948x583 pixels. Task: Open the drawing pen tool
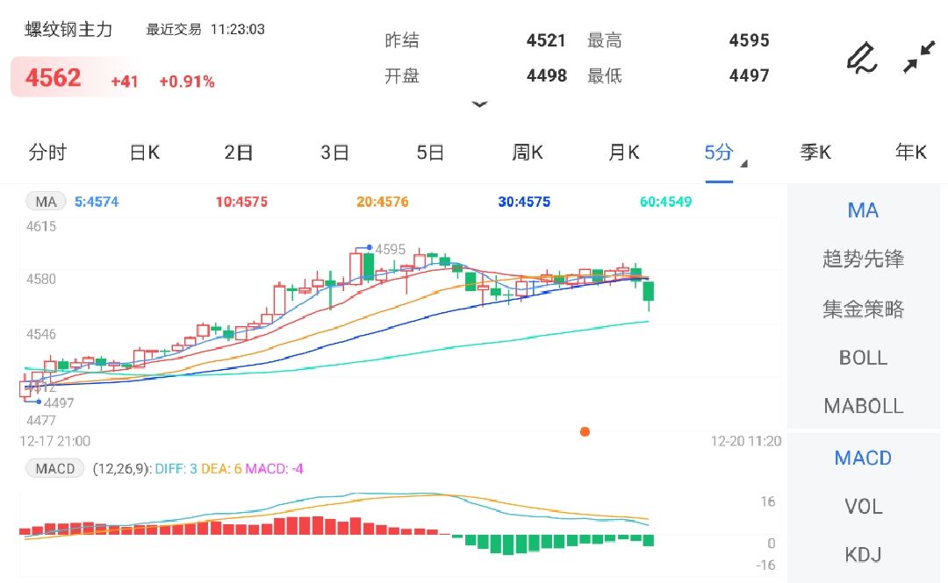point(862,58)
